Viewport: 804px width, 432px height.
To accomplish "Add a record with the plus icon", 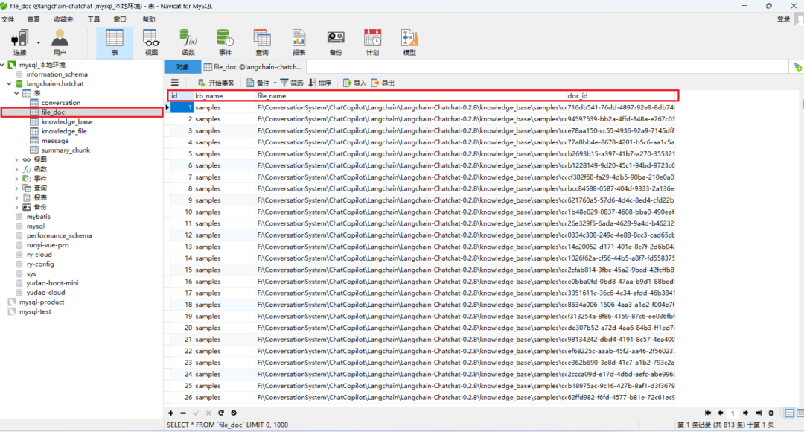I will tap(170, 413).
